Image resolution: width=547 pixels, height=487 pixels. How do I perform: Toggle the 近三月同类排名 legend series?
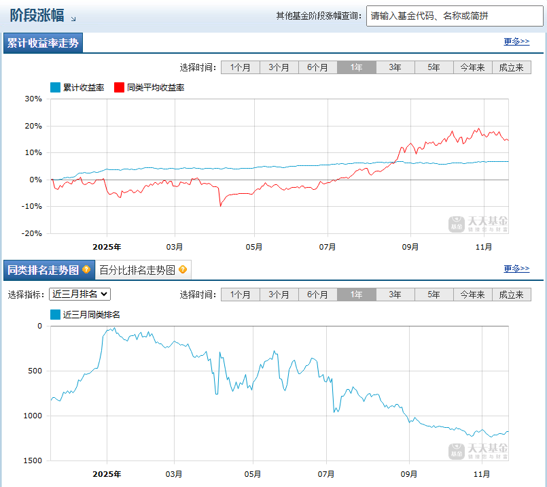click(85, 314)
